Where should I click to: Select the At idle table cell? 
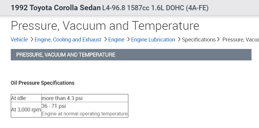(x=18, y=98)
